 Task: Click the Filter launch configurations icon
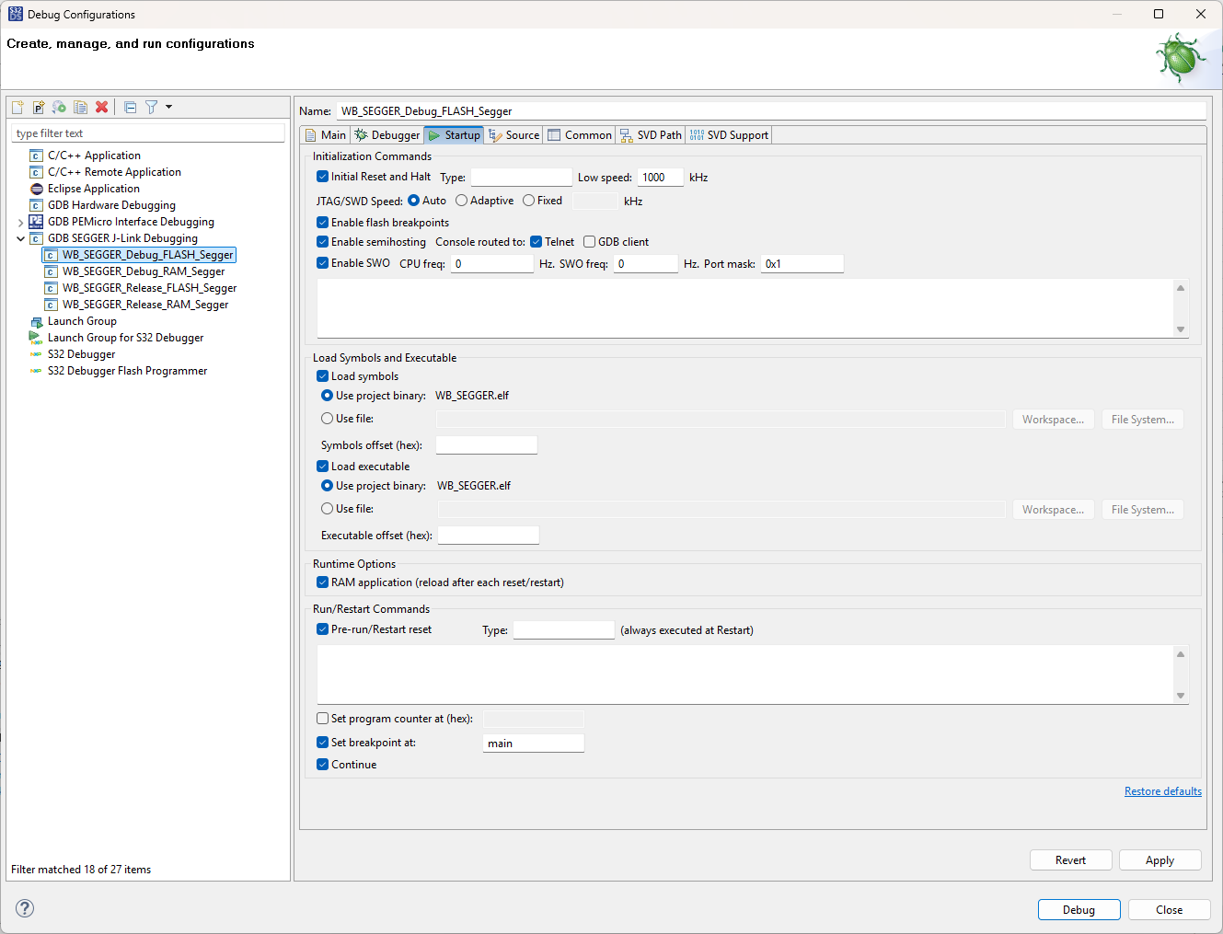(152, 107)
